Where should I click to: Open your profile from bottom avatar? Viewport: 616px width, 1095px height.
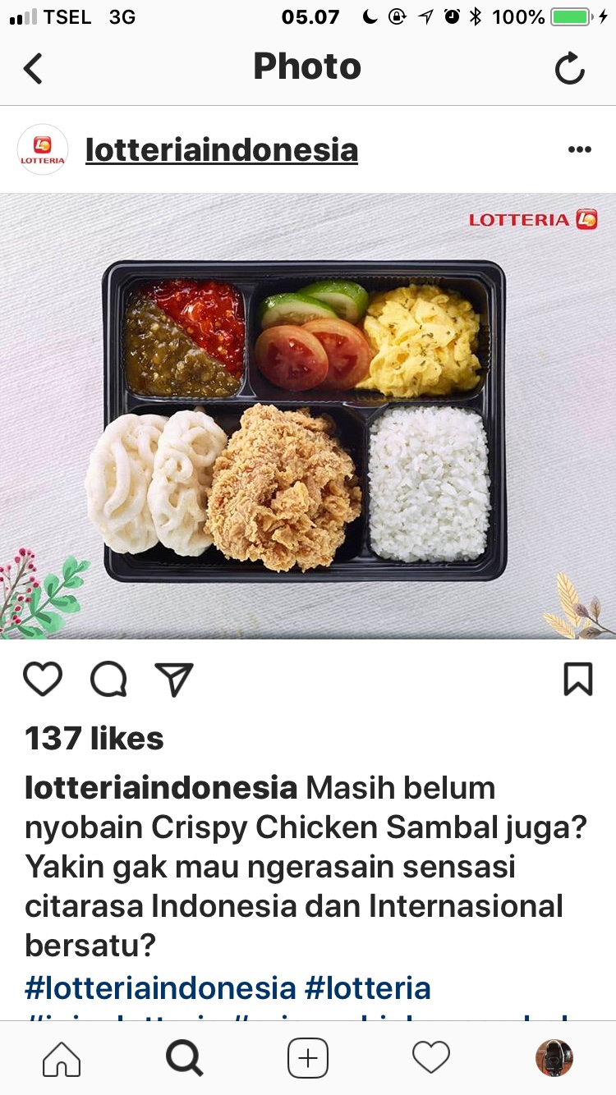[554, 1058]
